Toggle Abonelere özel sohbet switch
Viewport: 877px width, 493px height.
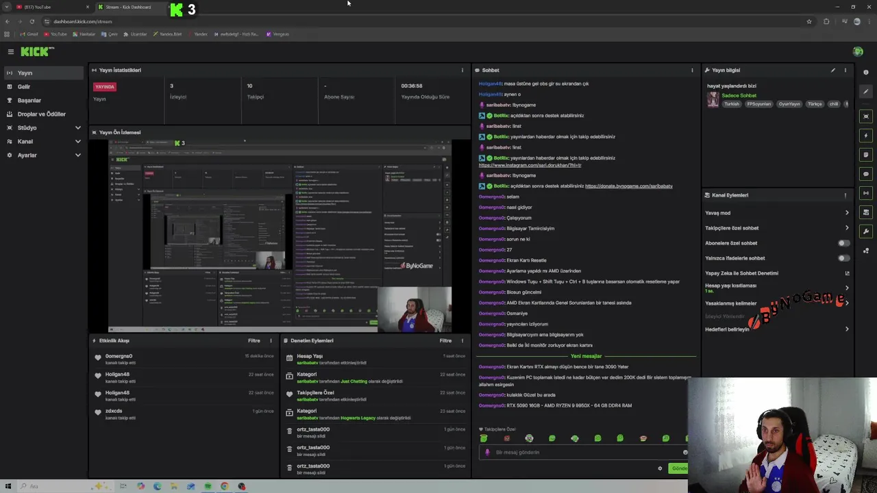coord(844,243)
